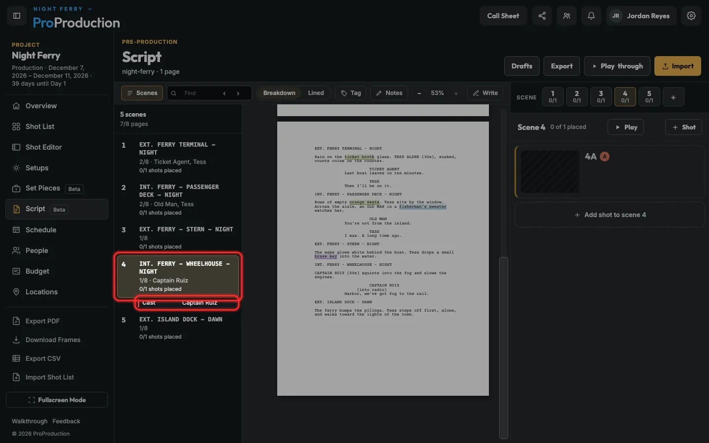Add a new scene tab with plus
This screenshot has width=709, height=443.
pos(673,97)
